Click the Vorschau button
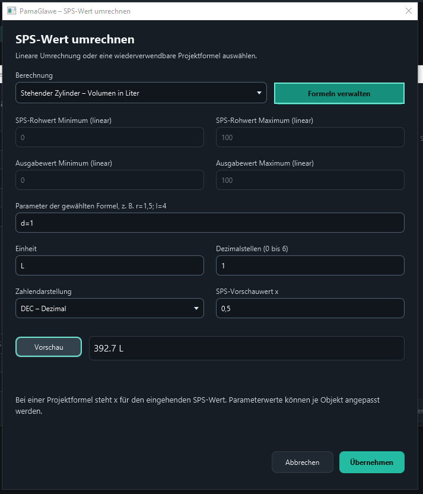 click(49, 347)
